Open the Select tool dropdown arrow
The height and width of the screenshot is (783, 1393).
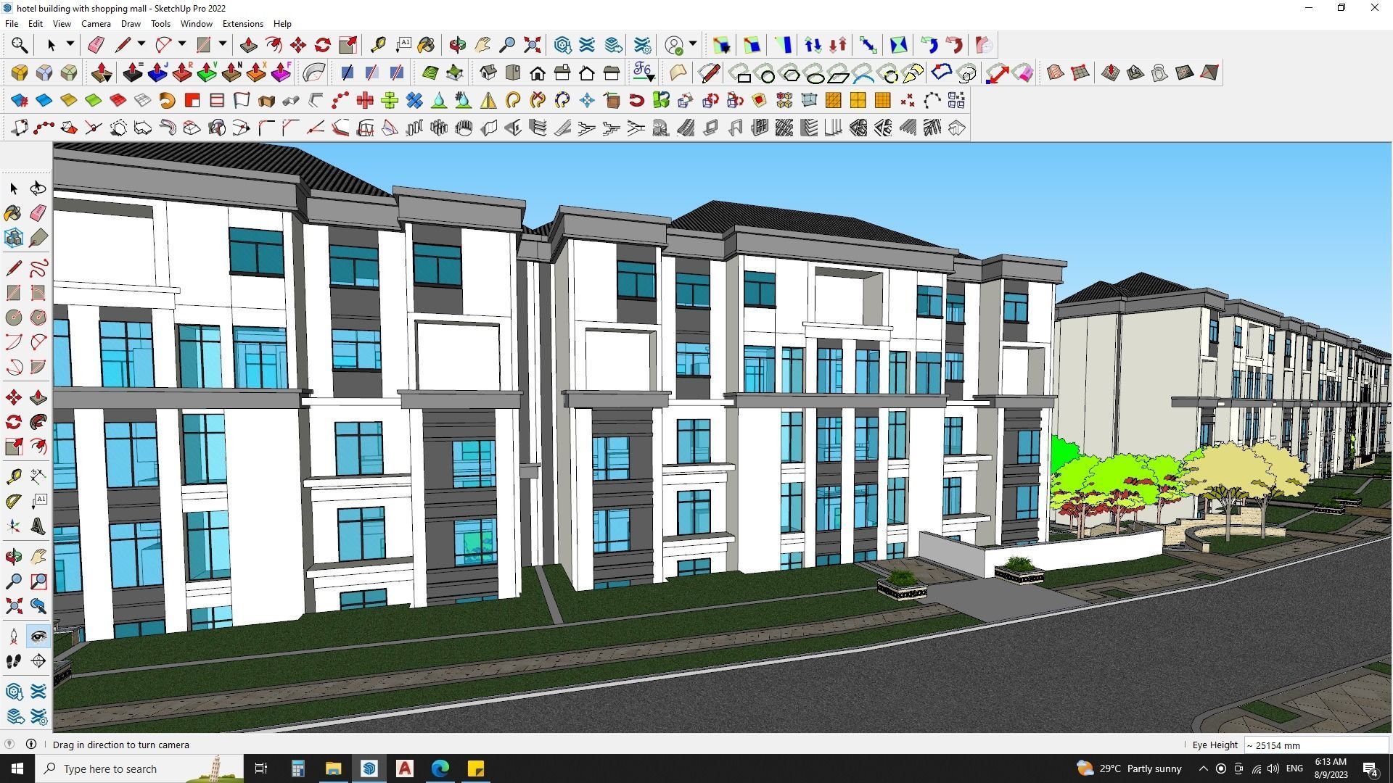(70, 45)
